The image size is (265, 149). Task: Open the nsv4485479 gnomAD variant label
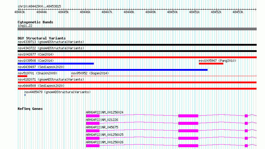point(57,92)
